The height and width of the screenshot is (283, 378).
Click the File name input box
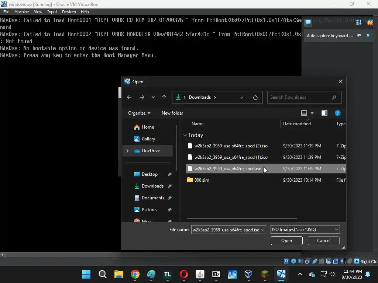[x=226, y=230]
